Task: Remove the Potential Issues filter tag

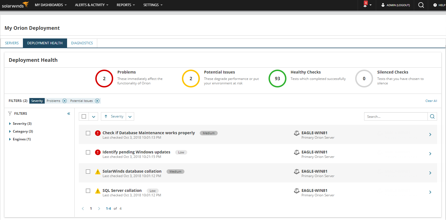Action: (97, 101)
